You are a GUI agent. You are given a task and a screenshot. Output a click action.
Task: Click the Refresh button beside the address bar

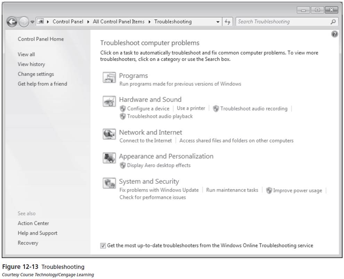[227, 22]
